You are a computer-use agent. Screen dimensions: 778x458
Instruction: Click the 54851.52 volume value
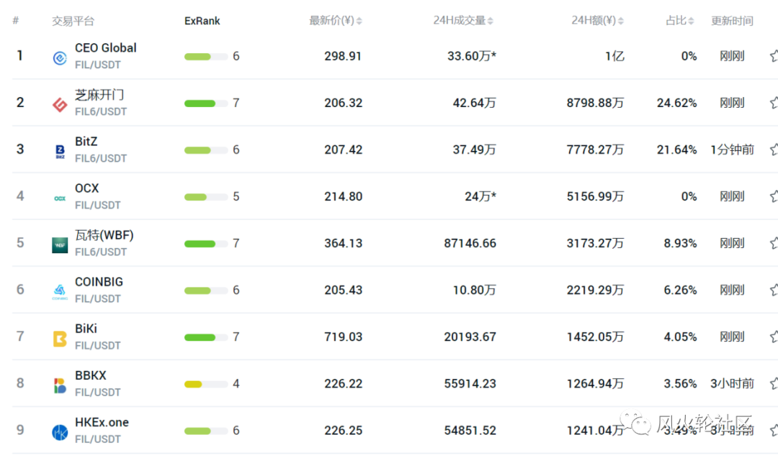470,430
